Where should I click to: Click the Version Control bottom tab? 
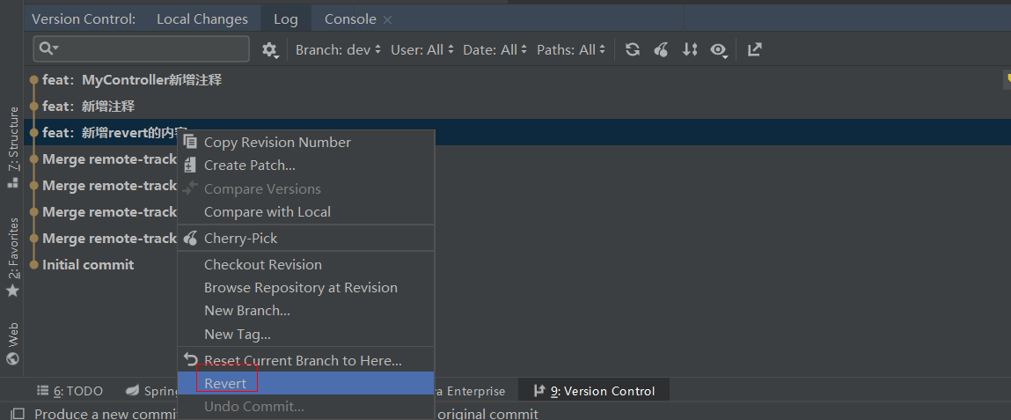595,391
